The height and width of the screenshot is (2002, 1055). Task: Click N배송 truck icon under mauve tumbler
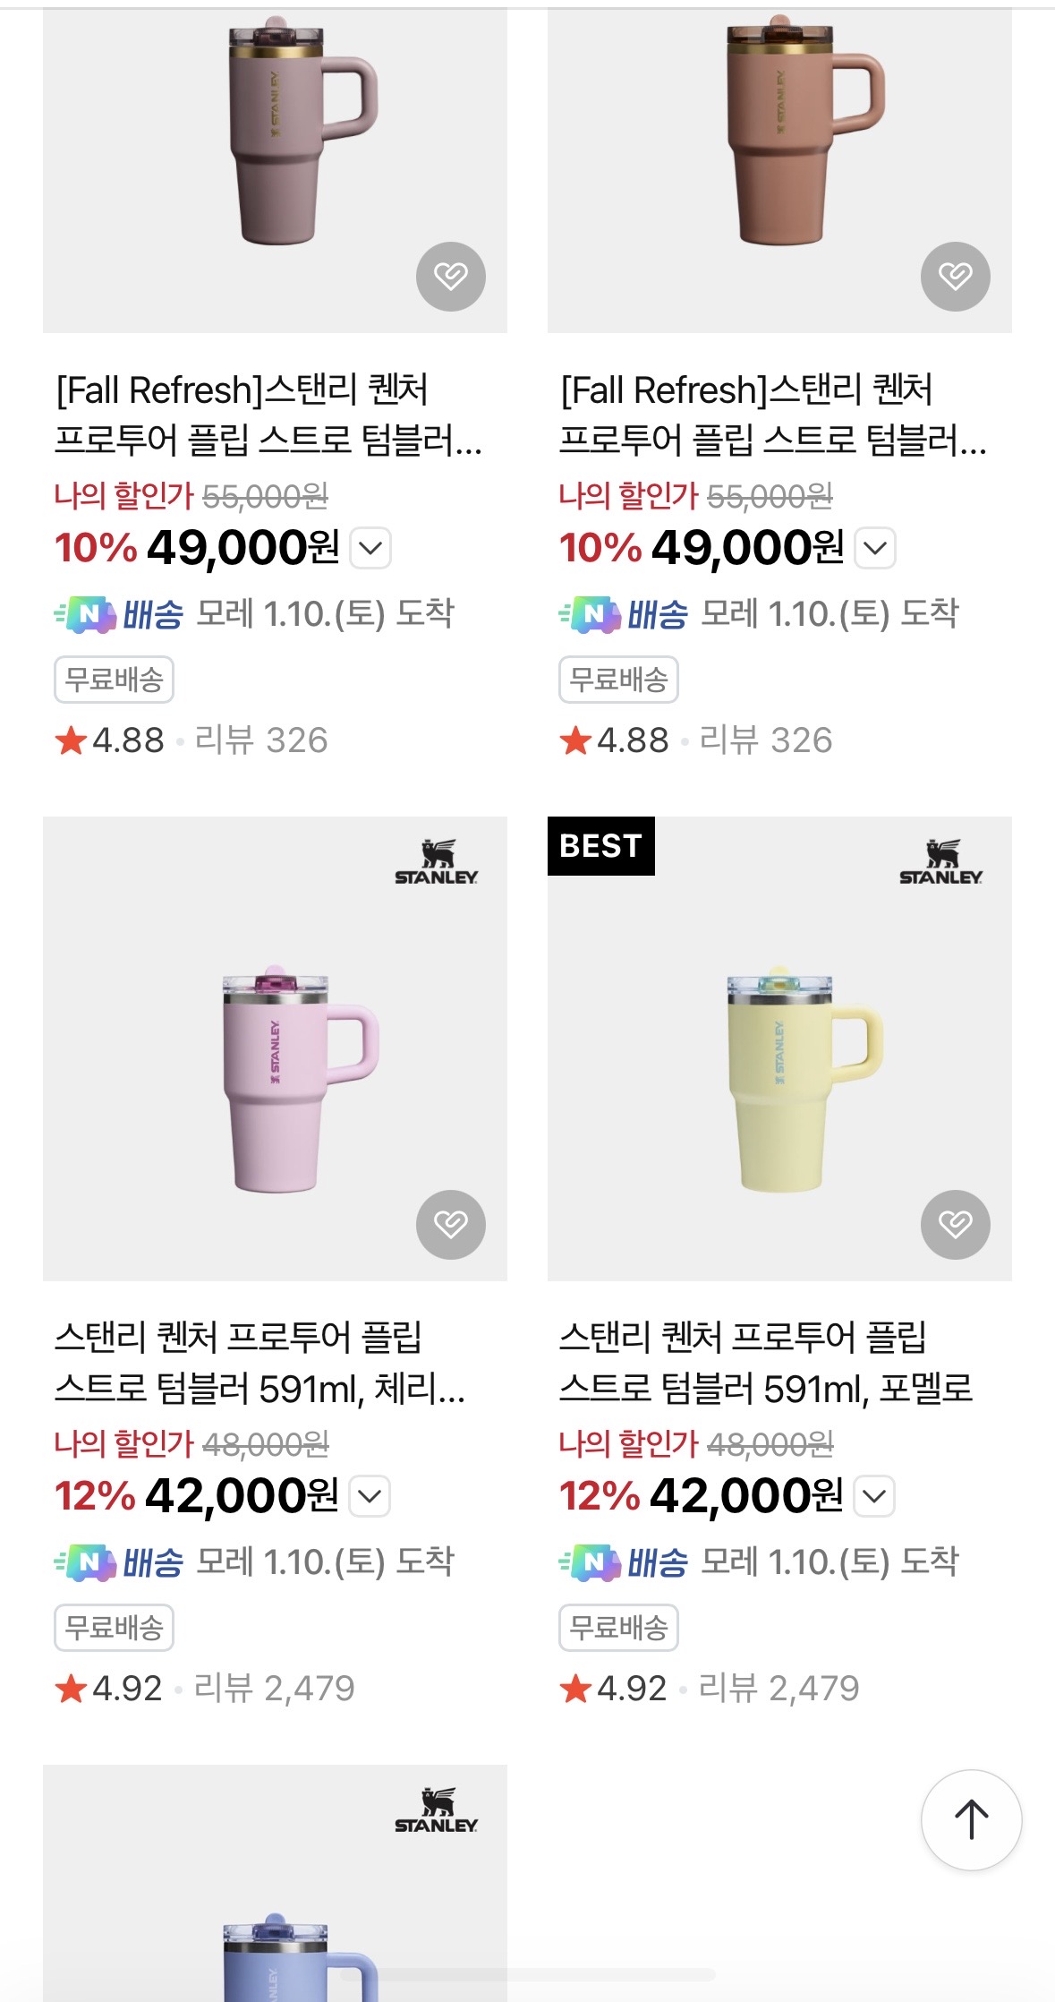pyautogui.click(x=87, y=614)
